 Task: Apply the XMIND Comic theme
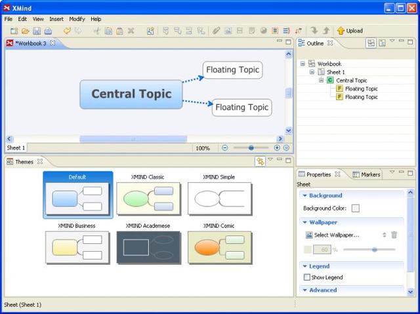(219, 244)
